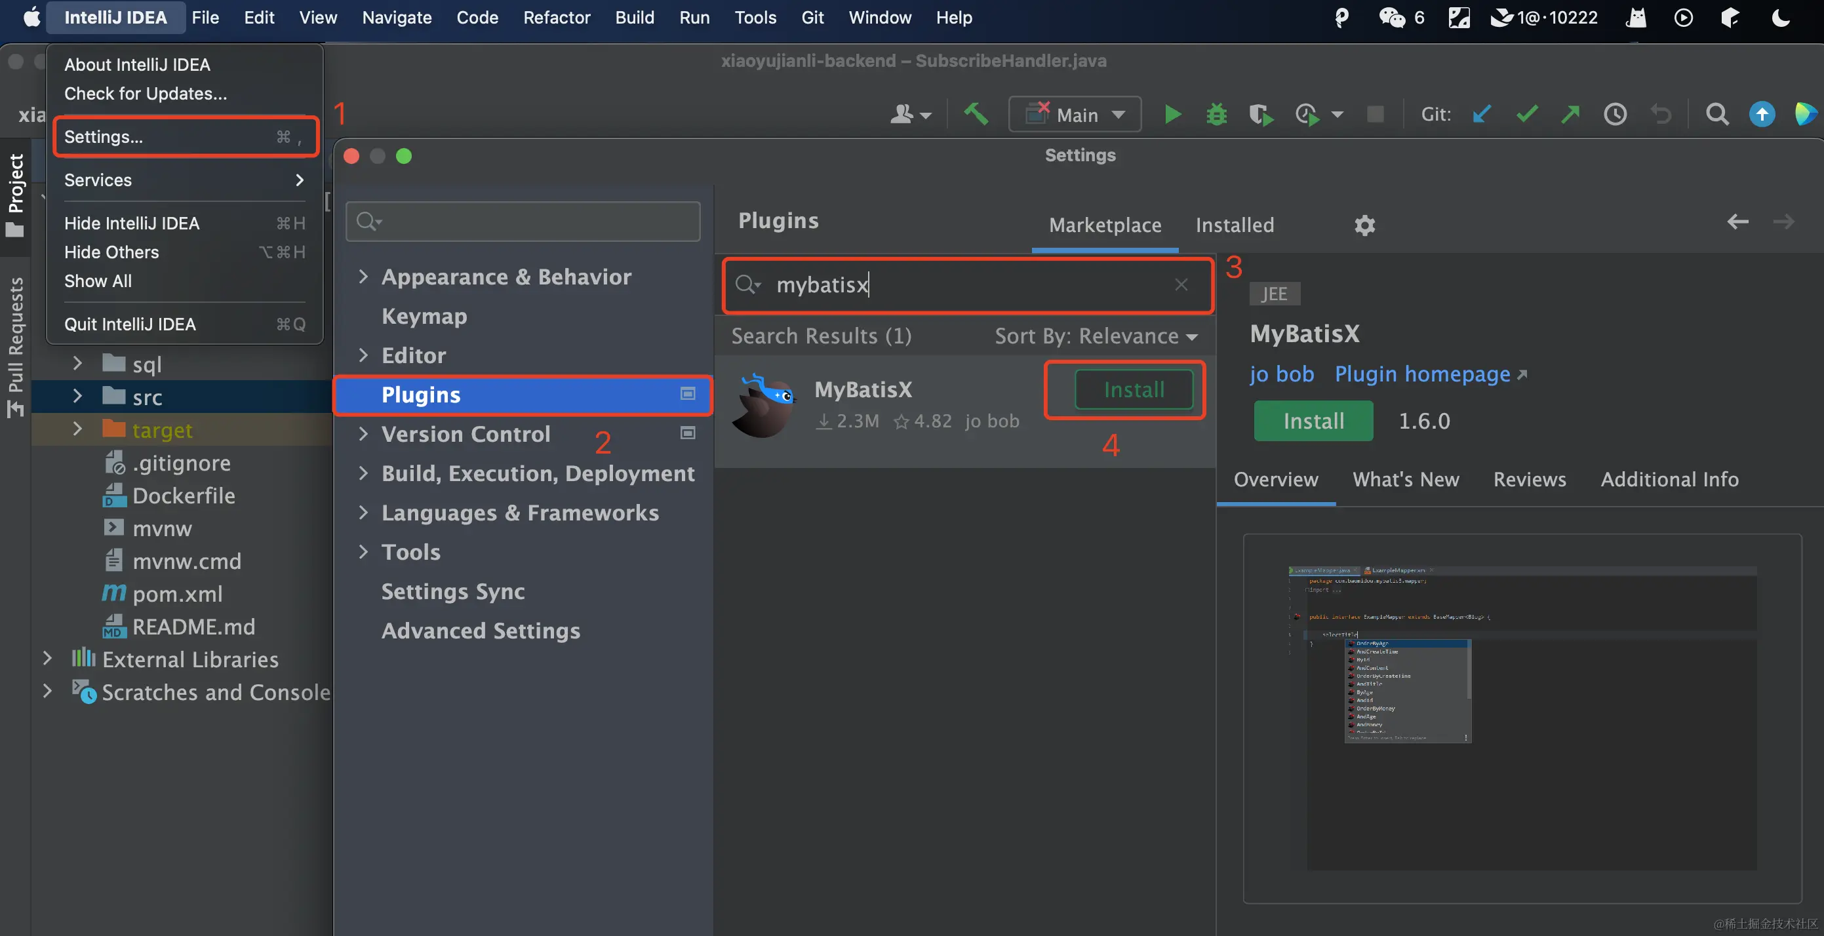The width and height of the screenshot is (1824, 936).
Task: Click the Stop square icon in toolbar
Action: [x=1375, y=114]
